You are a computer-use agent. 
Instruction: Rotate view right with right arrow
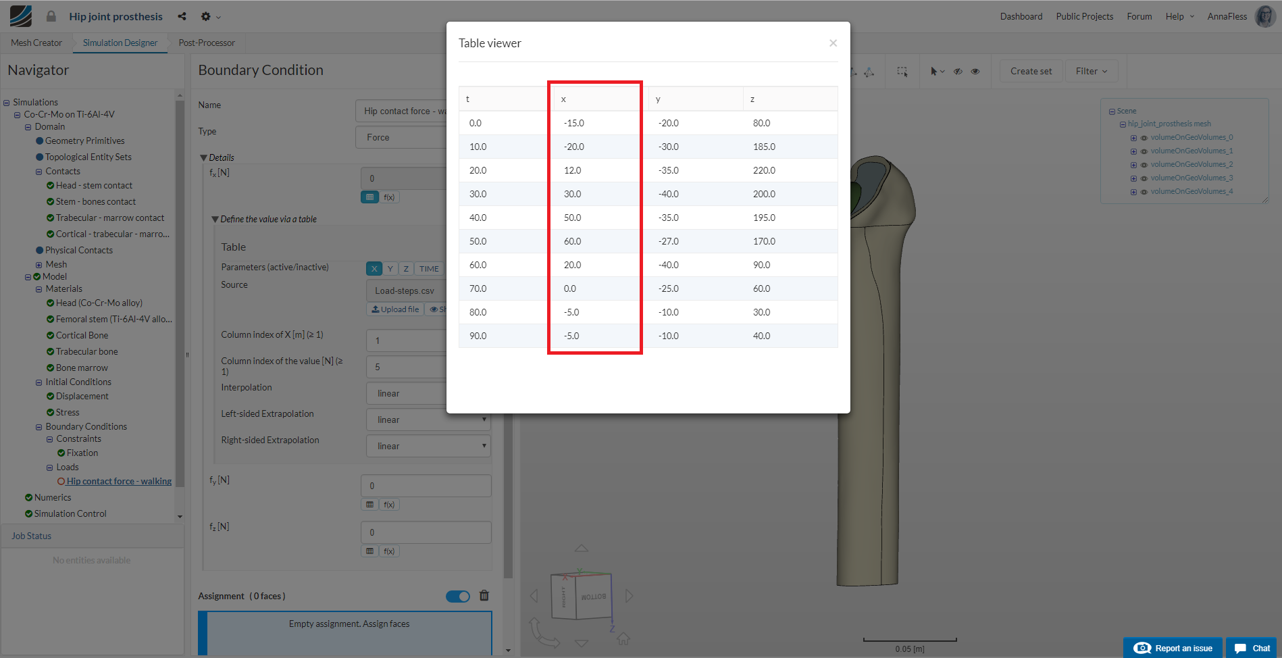point(630,596)
